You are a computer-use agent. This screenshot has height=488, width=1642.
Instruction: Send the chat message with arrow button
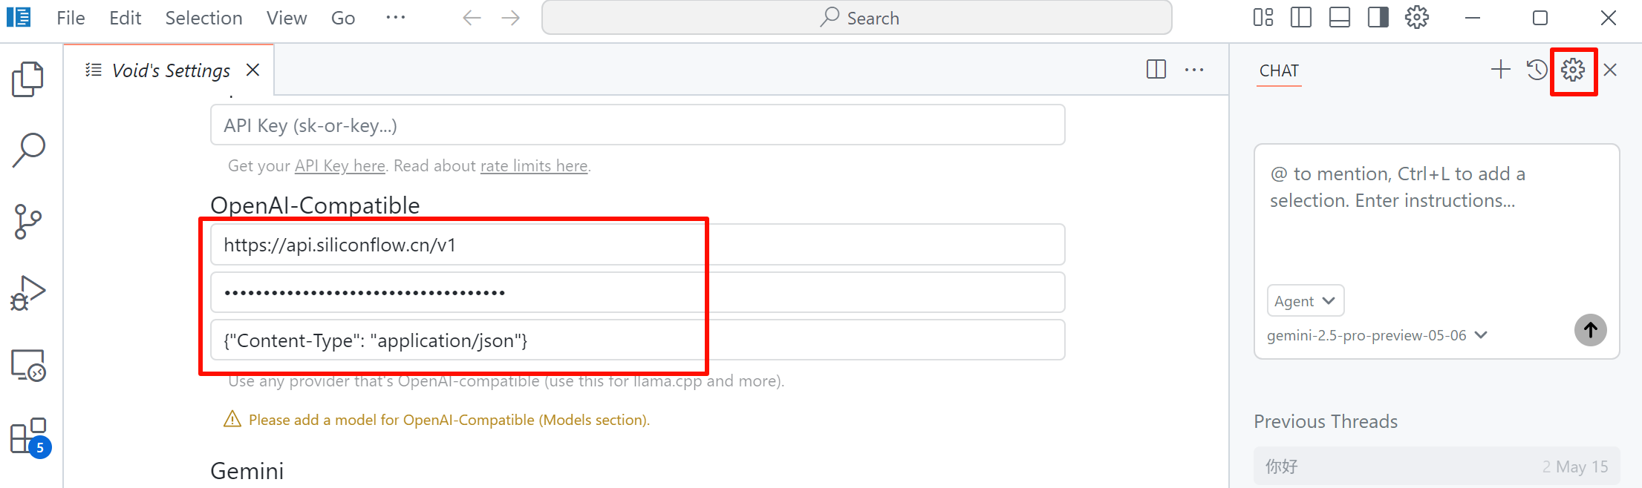point(1591,330)
